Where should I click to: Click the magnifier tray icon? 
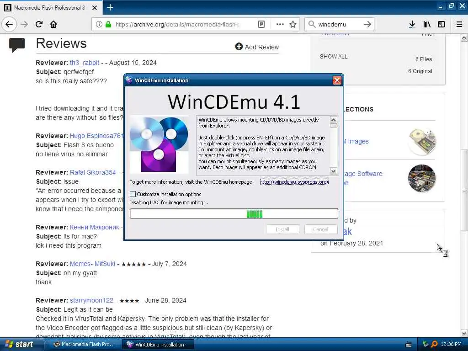[434, 344]
